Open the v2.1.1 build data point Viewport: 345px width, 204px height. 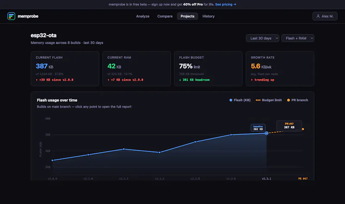(x=124, y=149)
